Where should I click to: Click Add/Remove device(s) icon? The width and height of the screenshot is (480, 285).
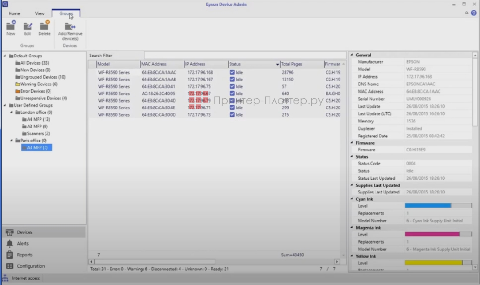coord(70,26)
